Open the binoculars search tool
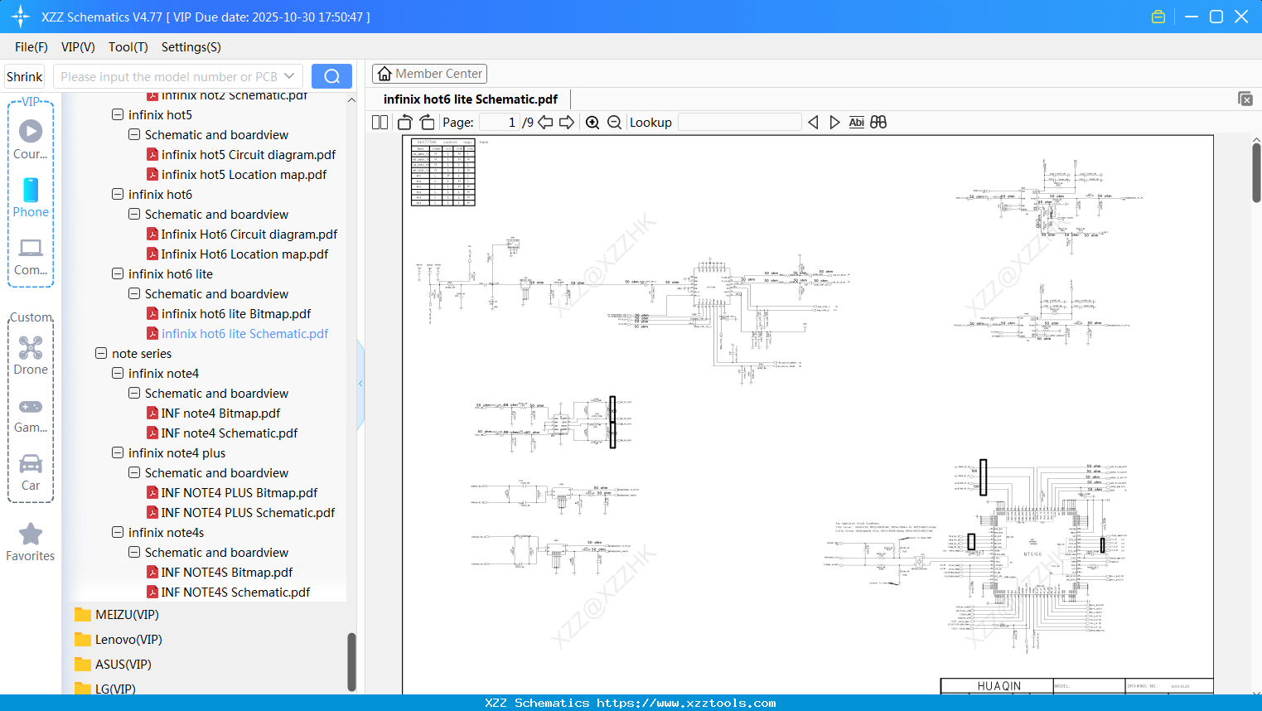This screenshot has width=1262, height=711. click(878, 122)
